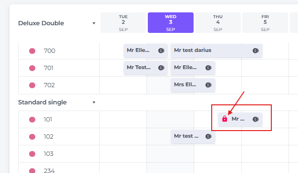Select the FRI 5 SEP date tab
The image size is (298, 173).
tap(265, 23)
